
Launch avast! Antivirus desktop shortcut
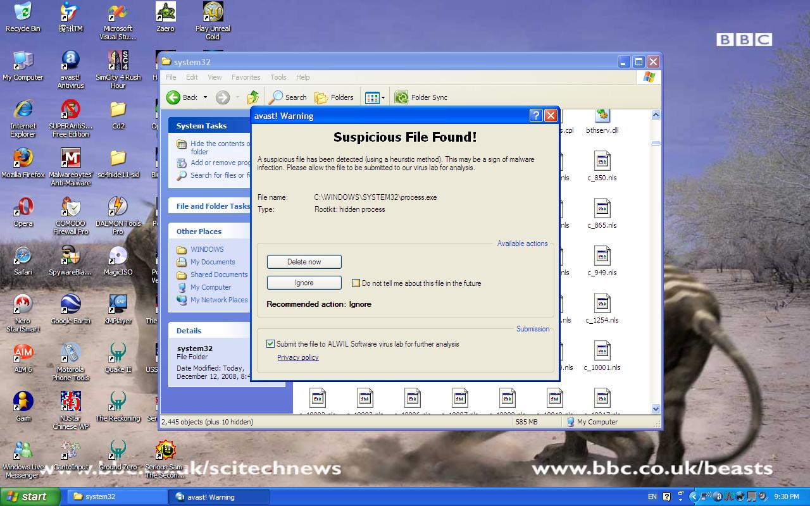70,70
